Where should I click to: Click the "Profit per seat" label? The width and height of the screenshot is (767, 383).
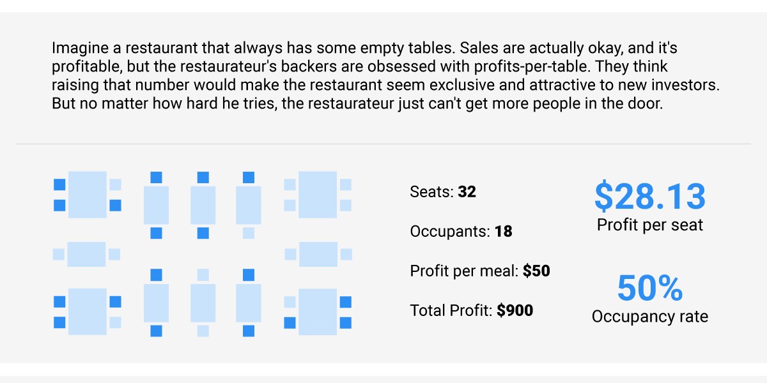pyautogui.click(x=650, y=225)
